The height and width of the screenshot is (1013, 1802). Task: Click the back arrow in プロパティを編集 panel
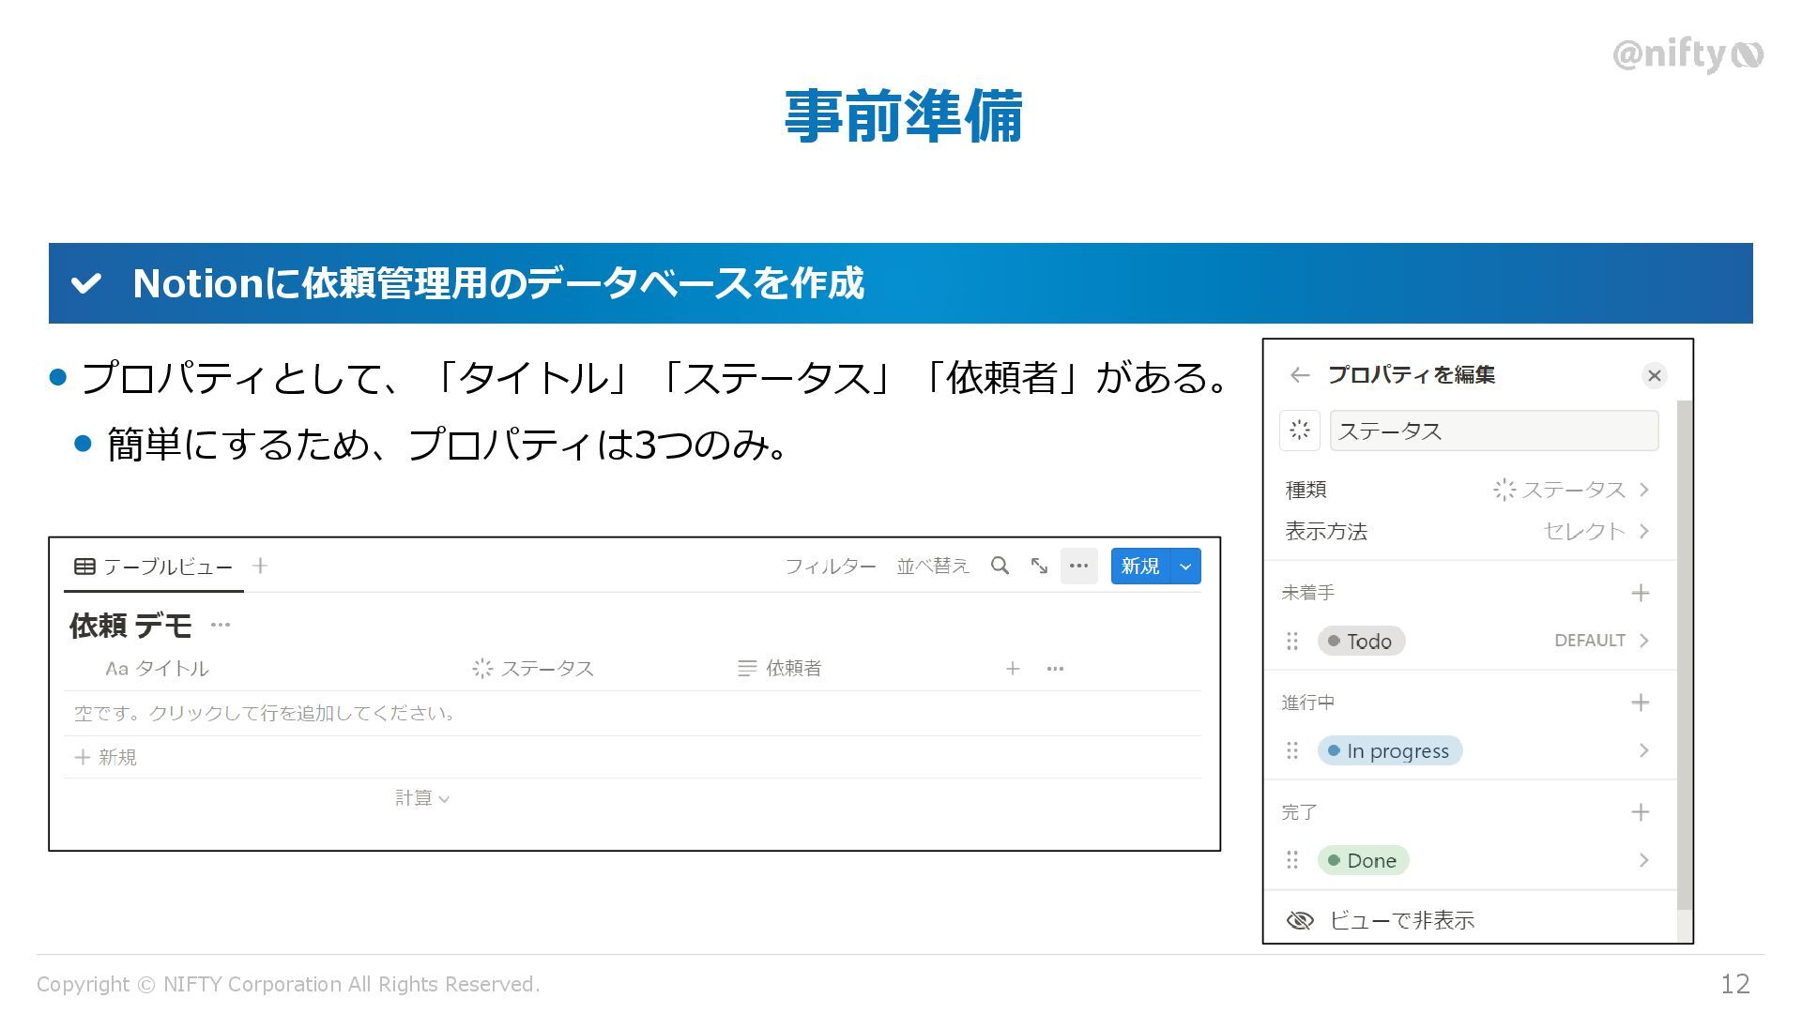(x=1299, y=375)
